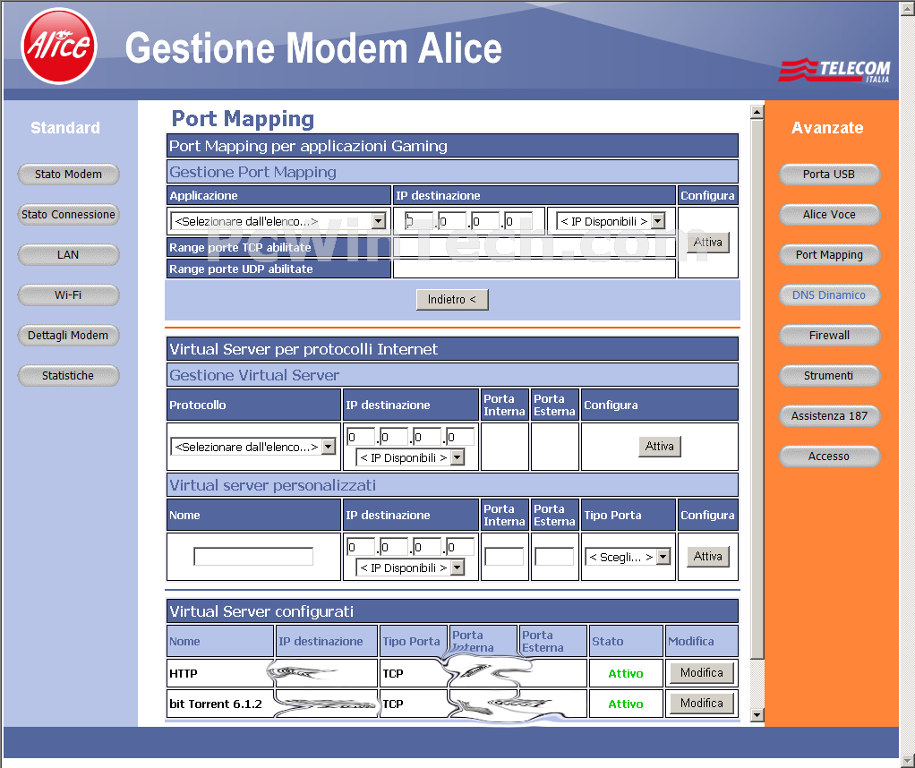Focus second IP octet in Gestione Virtual Server
This screenshot has width=915, height=768.
coord(394,437)
